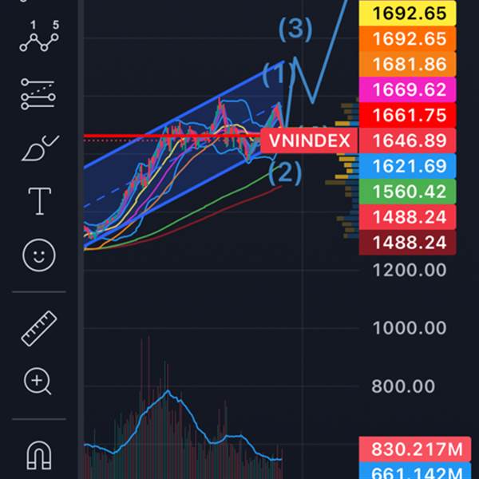Click the magenta 1669.62 price label
Image resolution: width=479 pixels, height=479 pixels.
click(x=407, y=89)
